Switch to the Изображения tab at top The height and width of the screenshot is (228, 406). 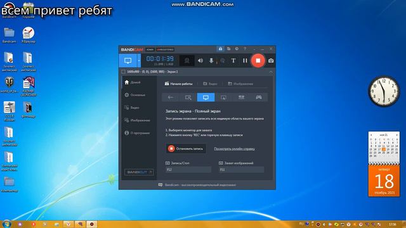tap(240, 84)
